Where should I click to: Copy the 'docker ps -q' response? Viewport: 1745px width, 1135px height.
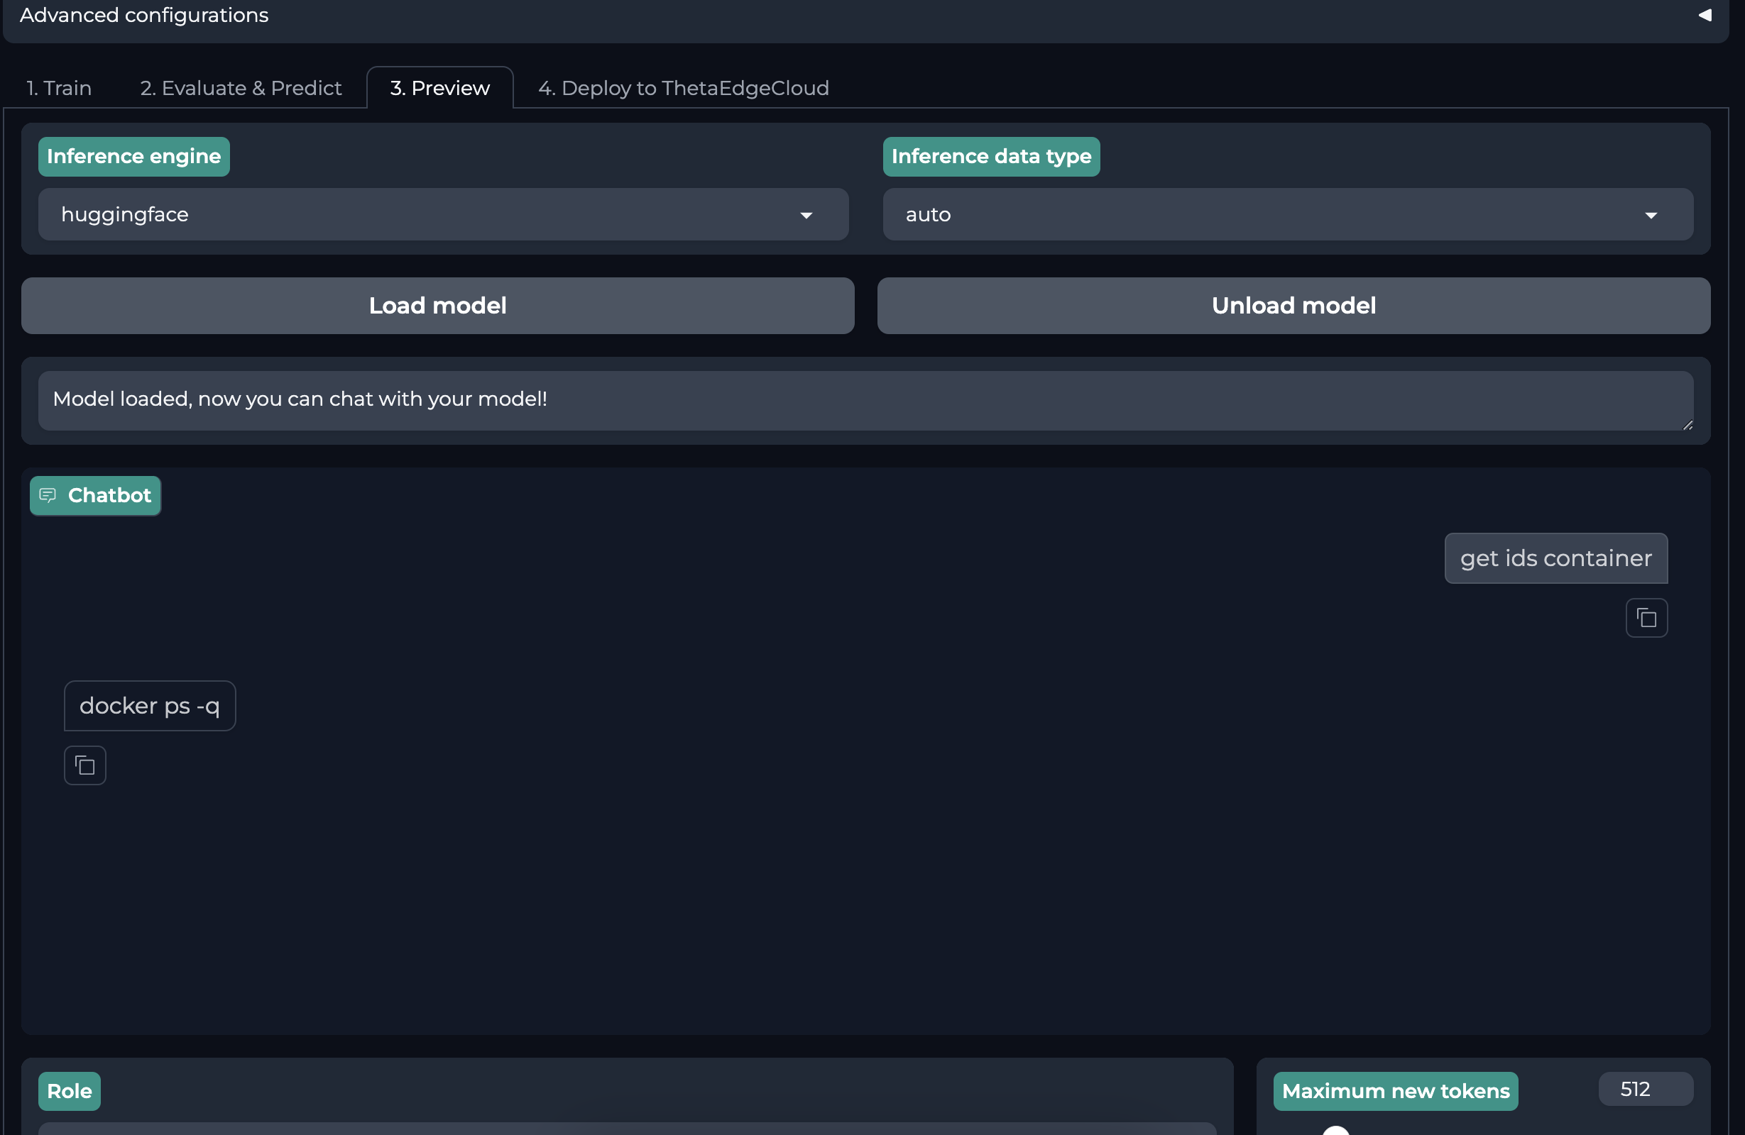point(85,765)
